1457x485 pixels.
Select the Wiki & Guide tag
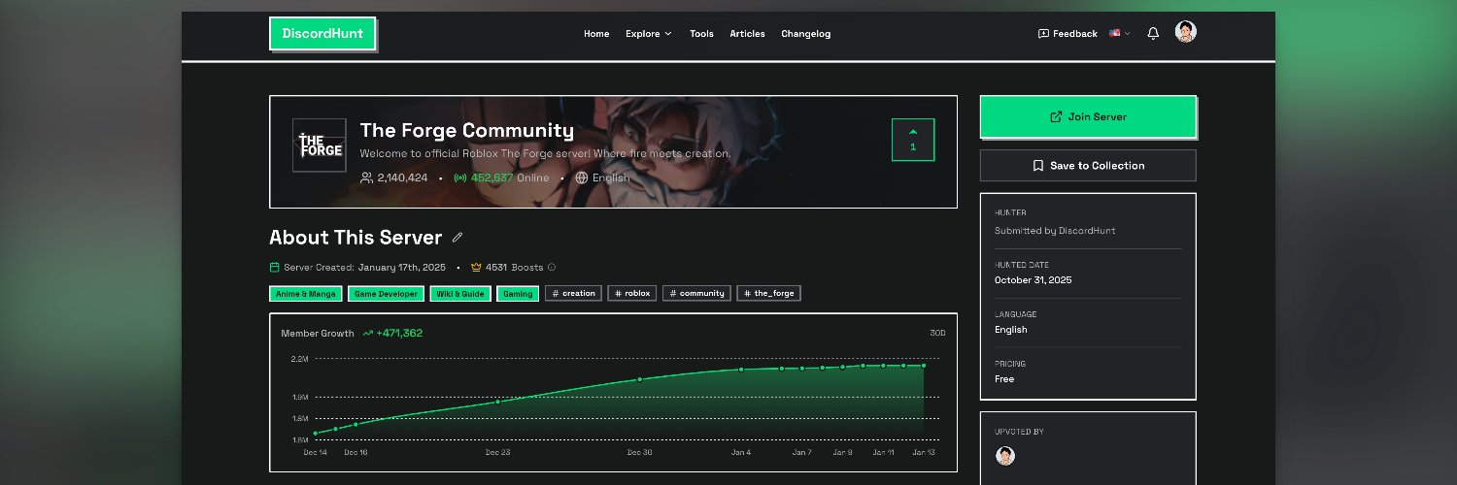460,294
